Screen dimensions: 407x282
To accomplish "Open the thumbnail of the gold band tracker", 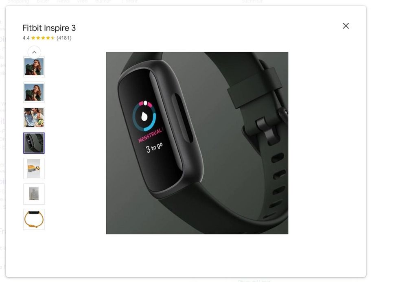I will pos(34,219).
